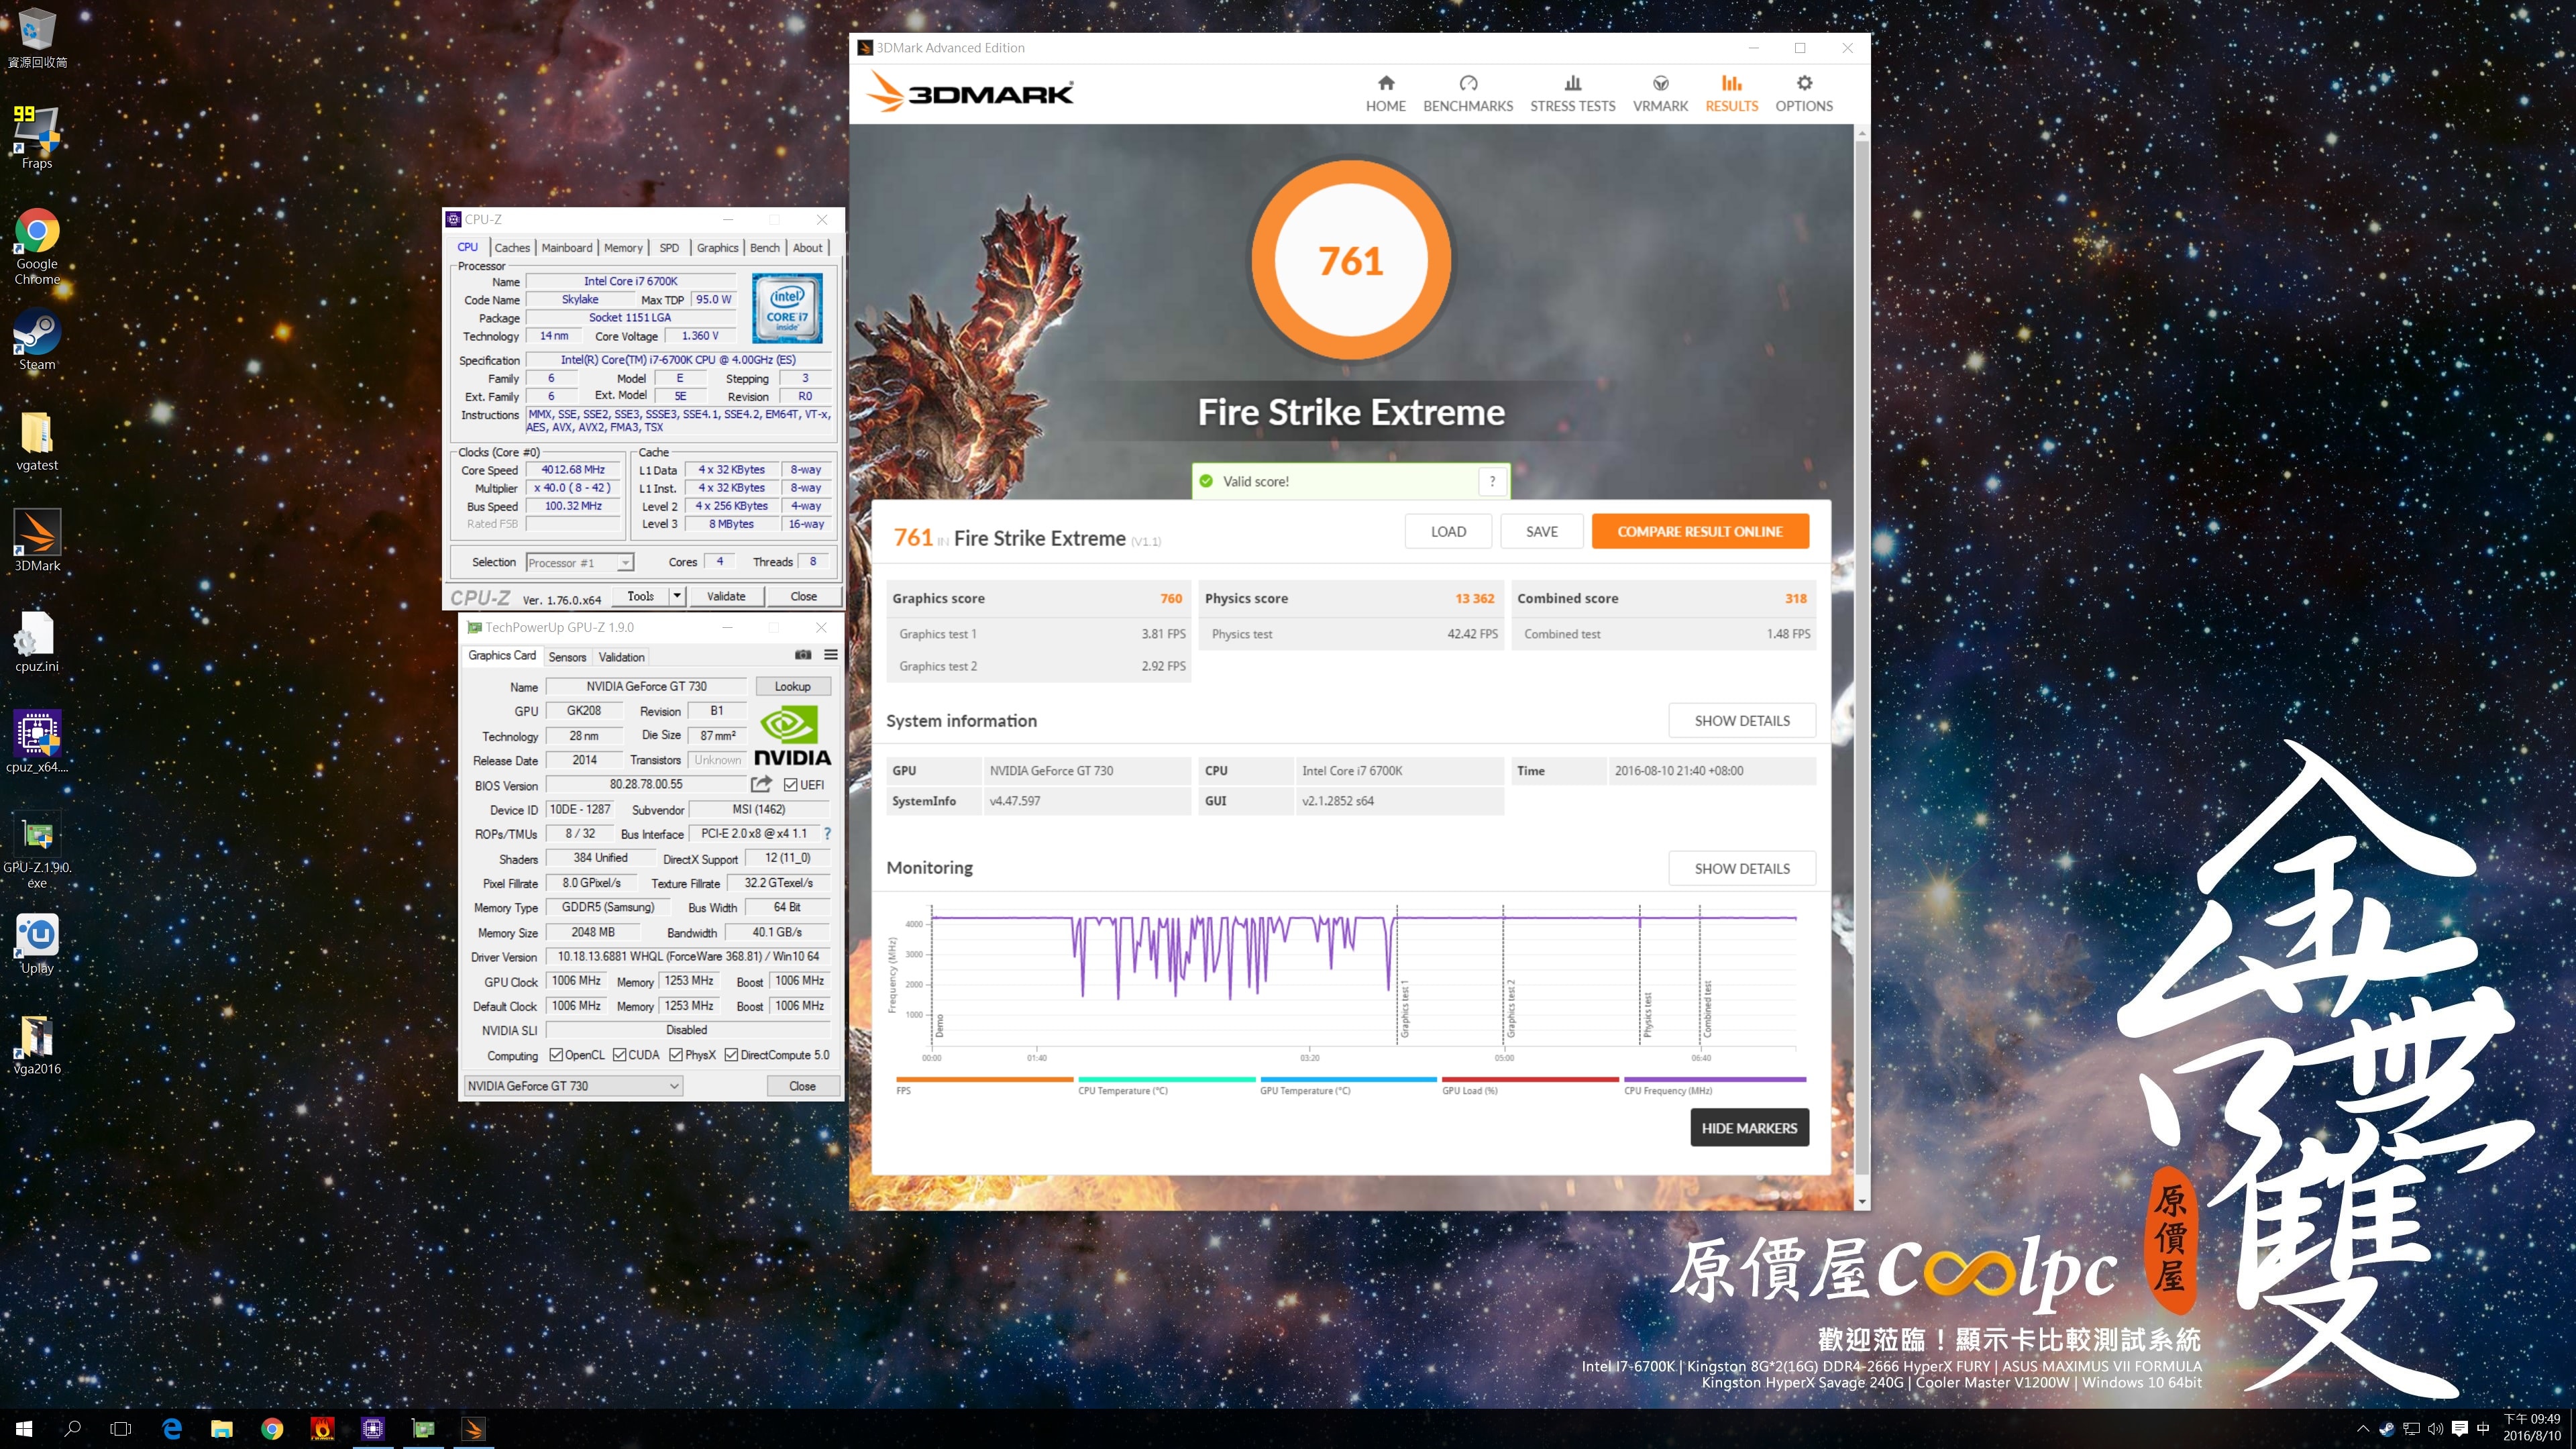Click the FPS orange legend bar
Viewport: 2576px width, 1449px height.
pyautogui.click(x=985, y=1079)
